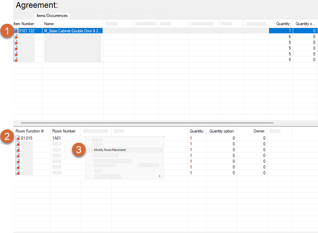Click the Quantity option column header
This screenshot has width=318, height=233.
tap(222, 131)
